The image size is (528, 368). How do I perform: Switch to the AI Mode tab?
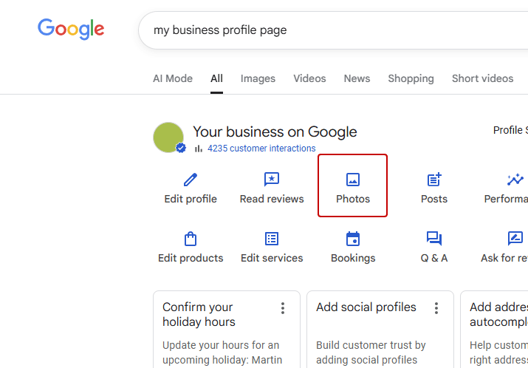173,78
